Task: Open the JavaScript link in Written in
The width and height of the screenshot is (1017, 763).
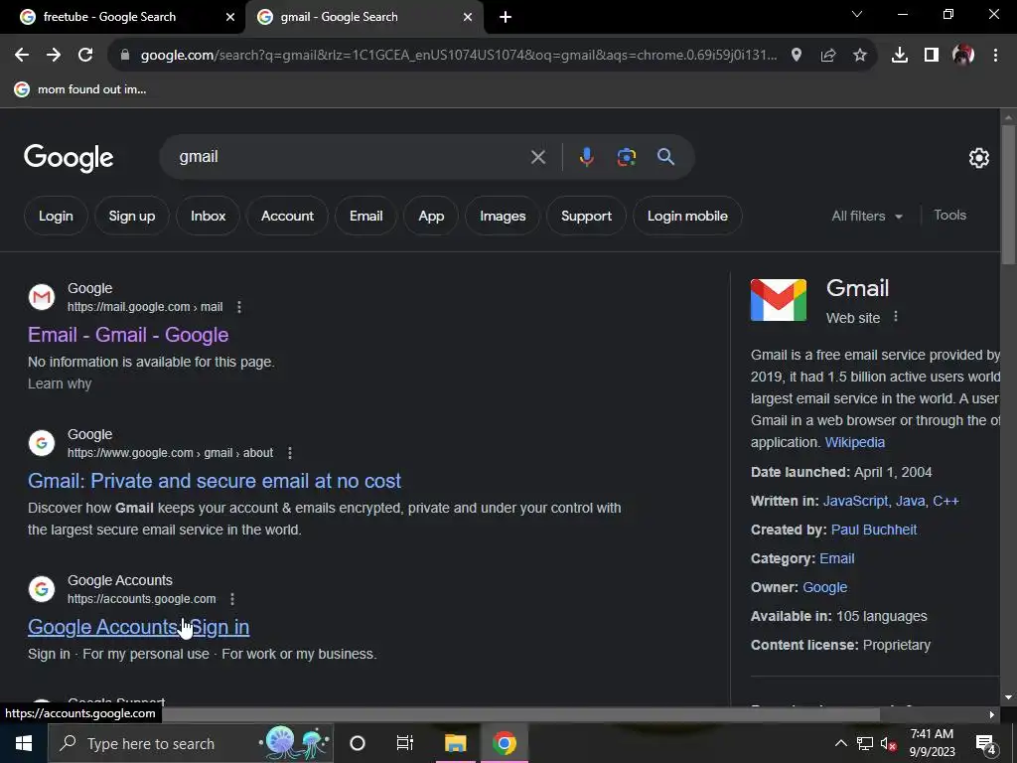Action: [855, 501]
